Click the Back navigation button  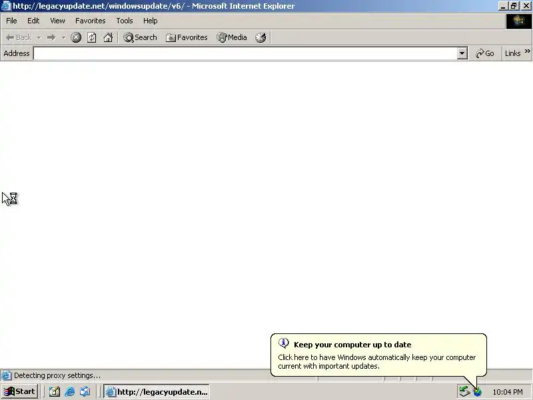tap(19, 37)
